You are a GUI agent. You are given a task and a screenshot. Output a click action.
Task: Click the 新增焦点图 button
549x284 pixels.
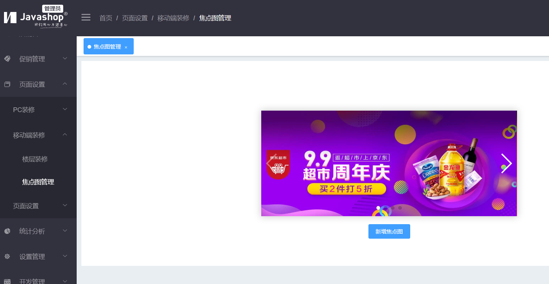tap(389, 231)
